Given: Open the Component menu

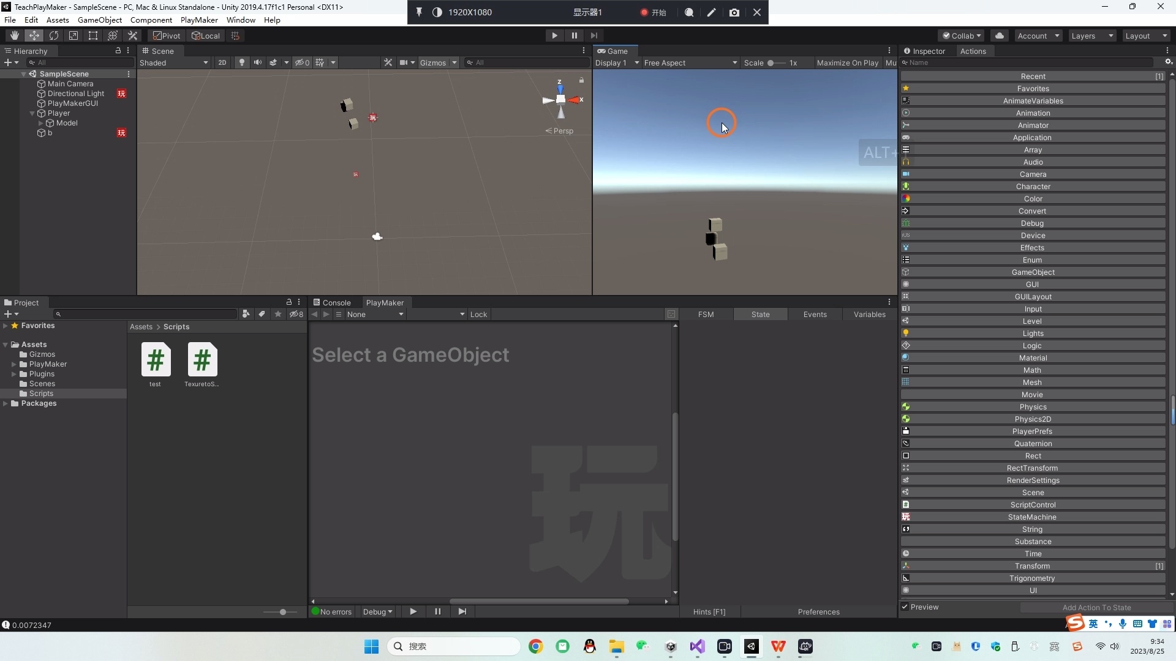Looking at the screenshot, I should (x=151, y=20).
